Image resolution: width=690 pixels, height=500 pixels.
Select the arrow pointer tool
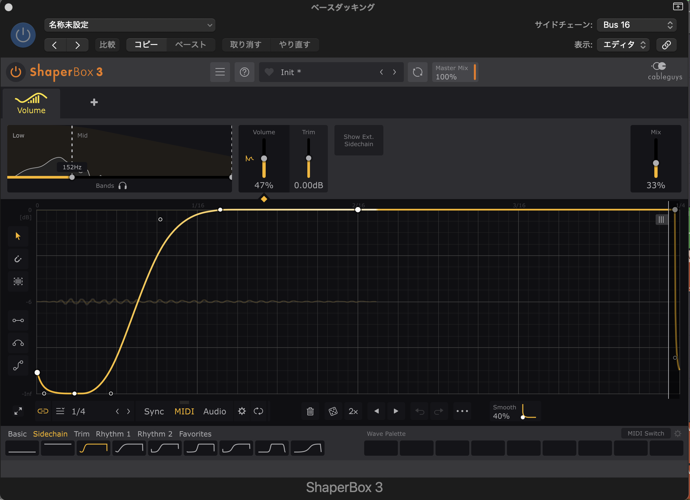18,236
